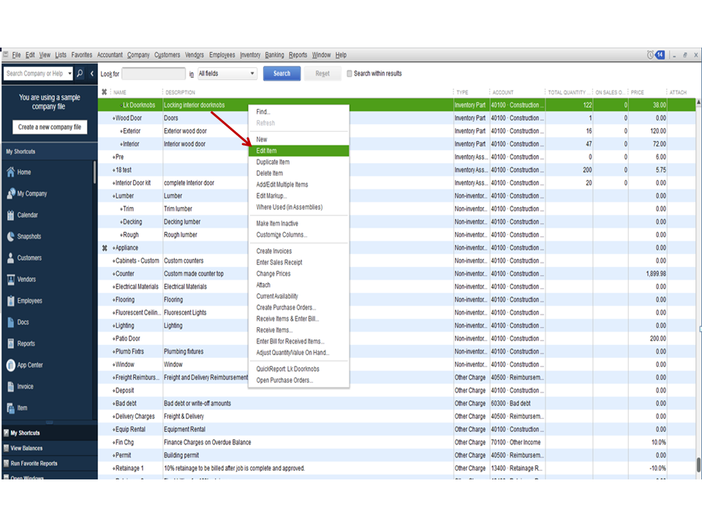Open the Customers shortcut in the sidebar

point(24,258)
